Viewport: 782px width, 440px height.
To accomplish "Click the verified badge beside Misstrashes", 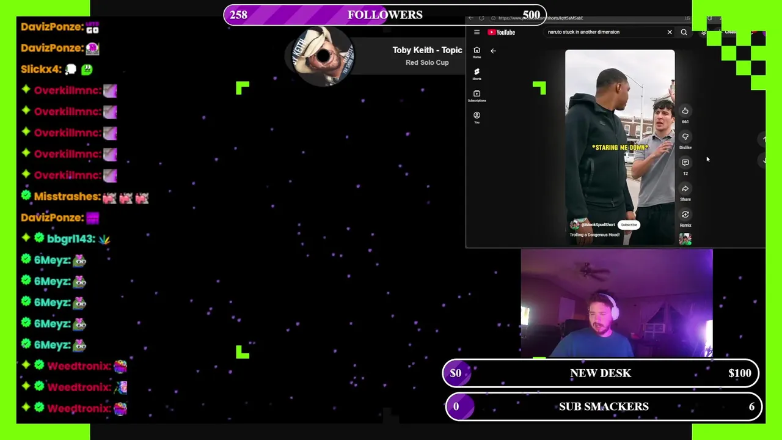I will tap(26, 196).
